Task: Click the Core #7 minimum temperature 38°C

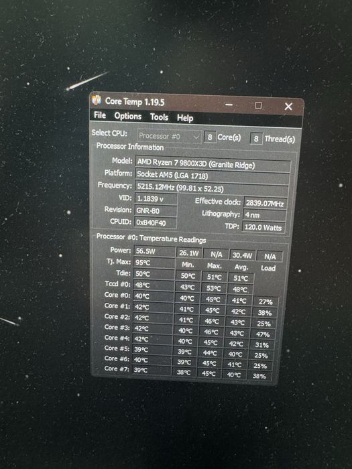Action: (184, 373)
